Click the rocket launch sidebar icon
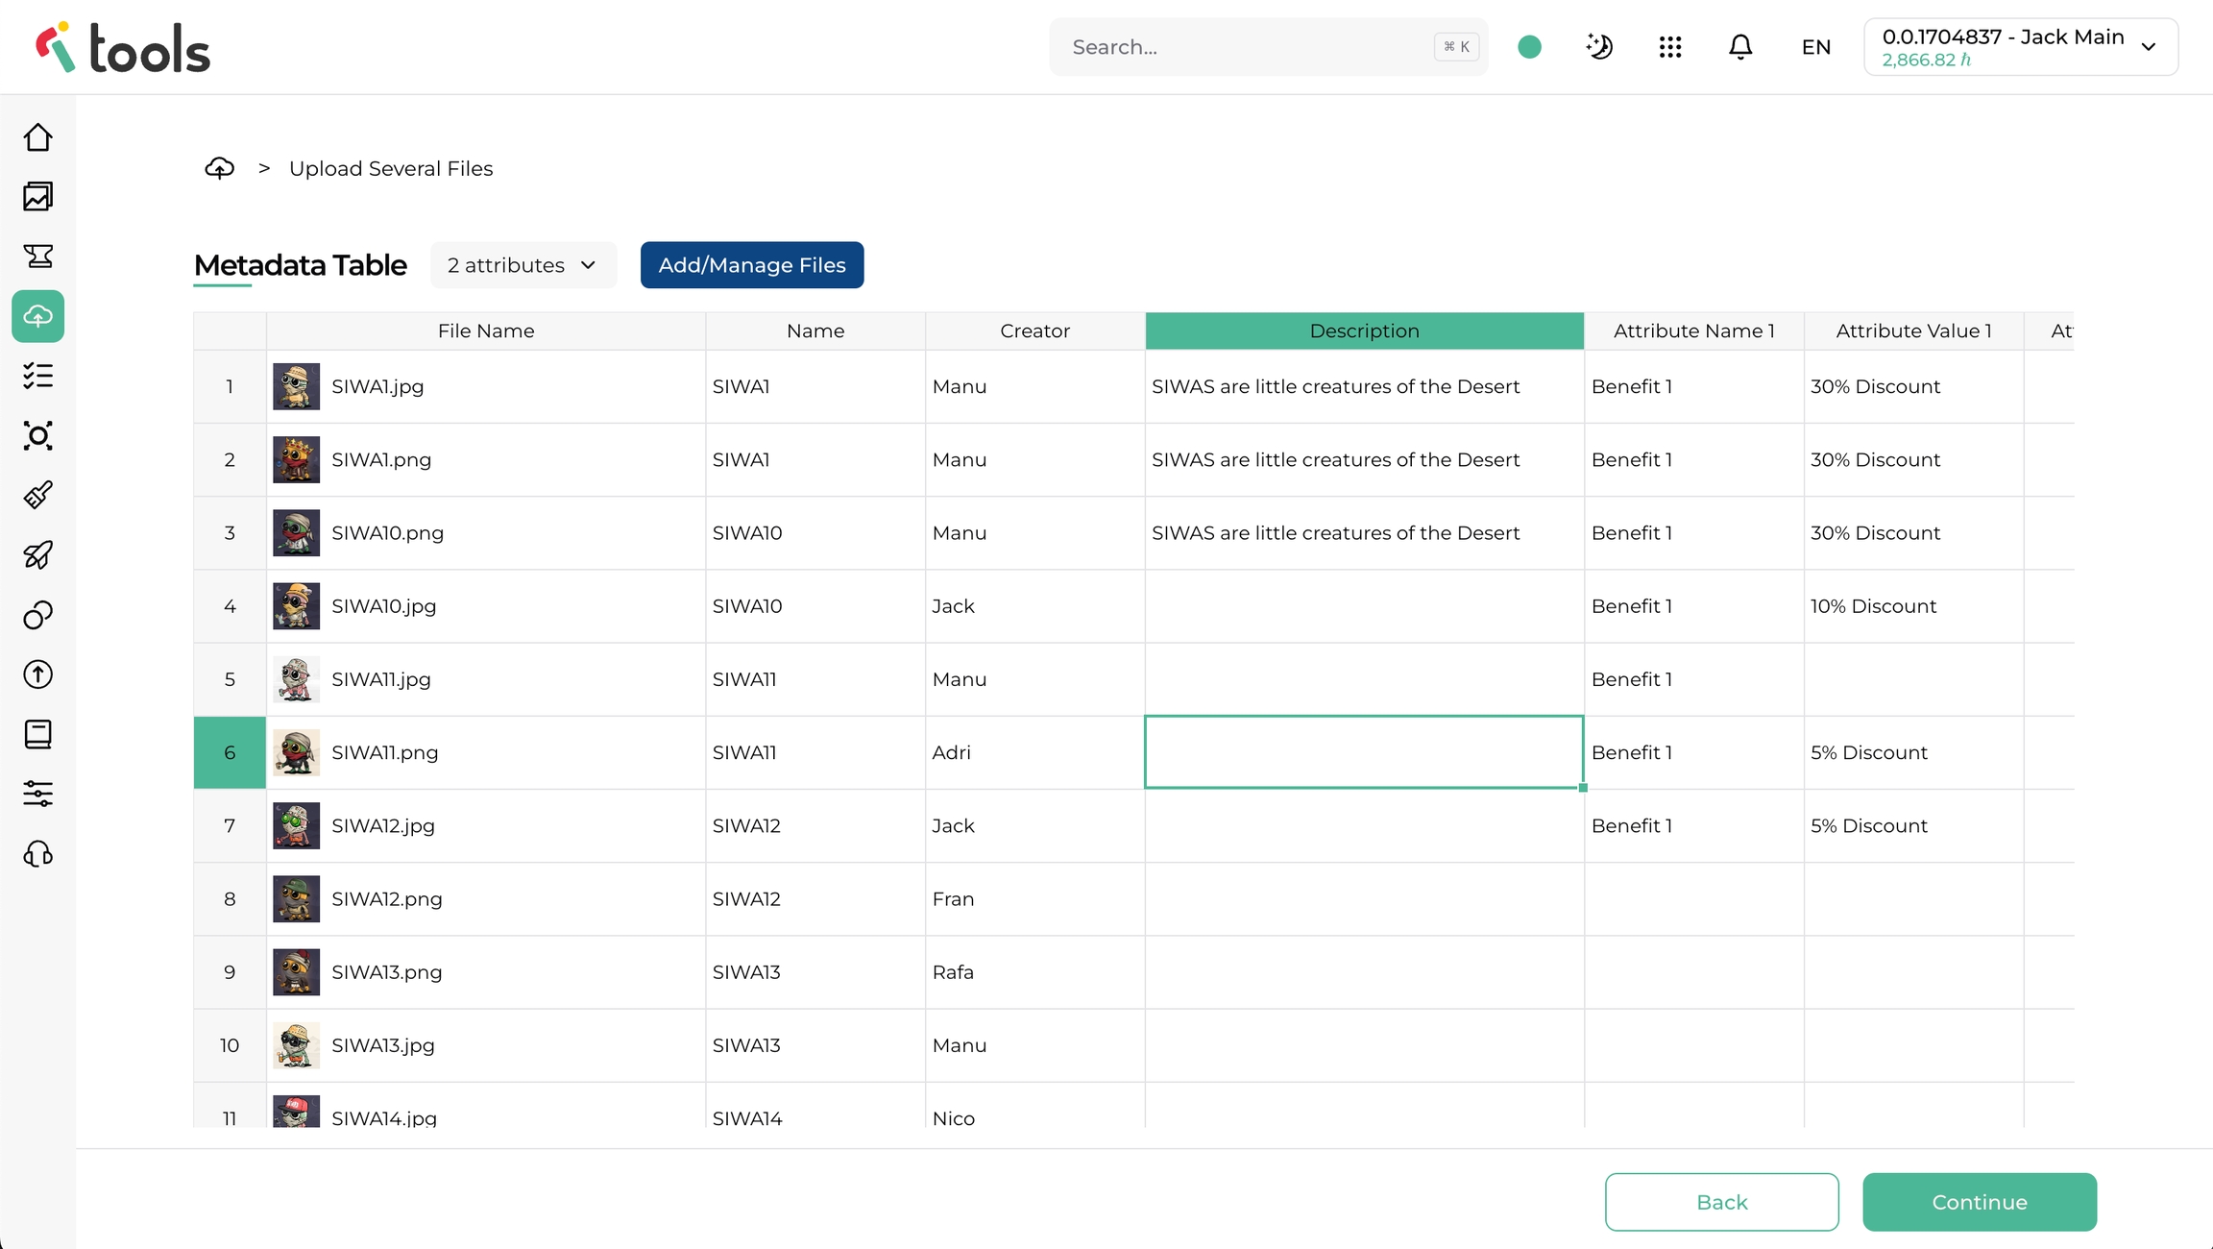Viewport: 2213px width, 1249px height. (x=37, y=555)
